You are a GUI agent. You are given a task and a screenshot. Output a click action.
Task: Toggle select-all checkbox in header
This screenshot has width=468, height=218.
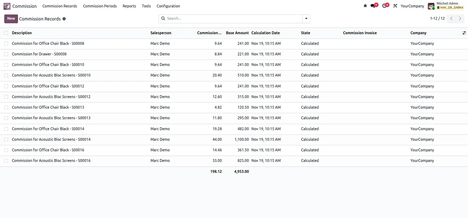pos(6,33)
